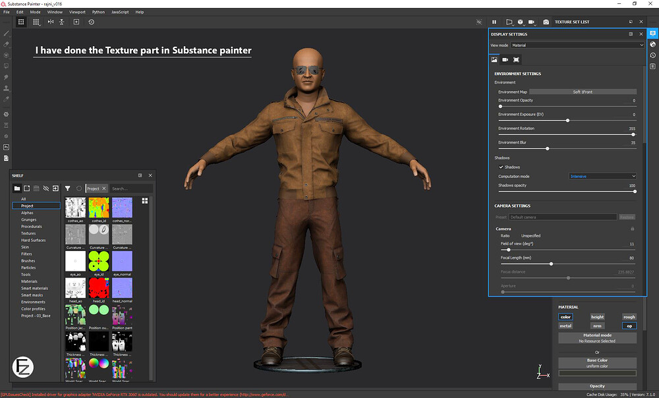The width and height of the screenshot is (659, 398).
Task: Open the Window menu
Action: tap(55, 12)
